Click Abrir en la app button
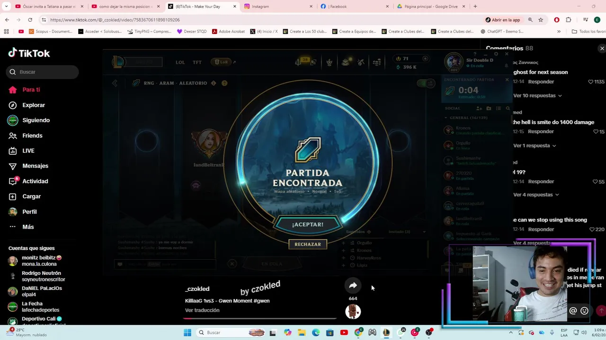The image size is (606, 340). 503,20
